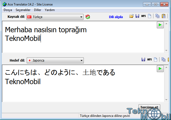Viewport: 171px width, 120px height.
Task: Click status text Türkçe dilinden Japonca
Action: (x=105, y=116)
